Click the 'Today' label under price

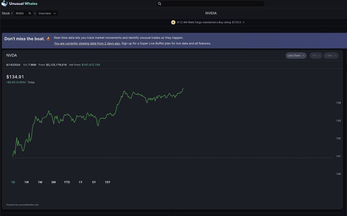pos(31,82)
